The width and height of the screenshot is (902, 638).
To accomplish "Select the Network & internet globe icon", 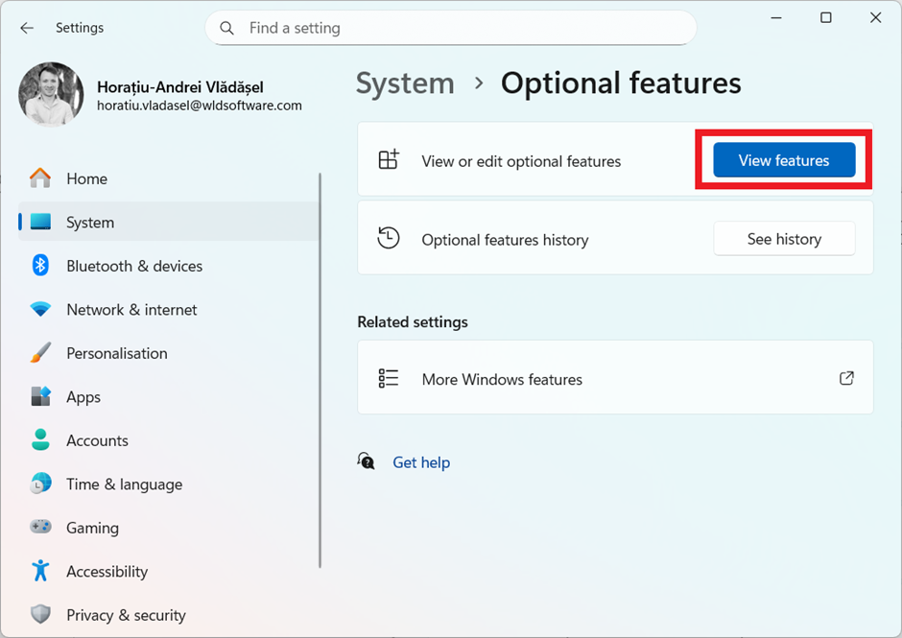I will [x=39, y=309].
